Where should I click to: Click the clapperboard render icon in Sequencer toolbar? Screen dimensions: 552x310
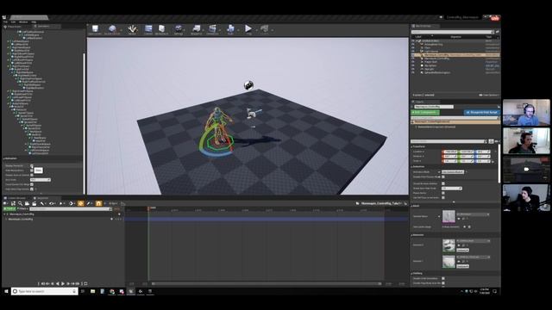click(x=34, y=203)
